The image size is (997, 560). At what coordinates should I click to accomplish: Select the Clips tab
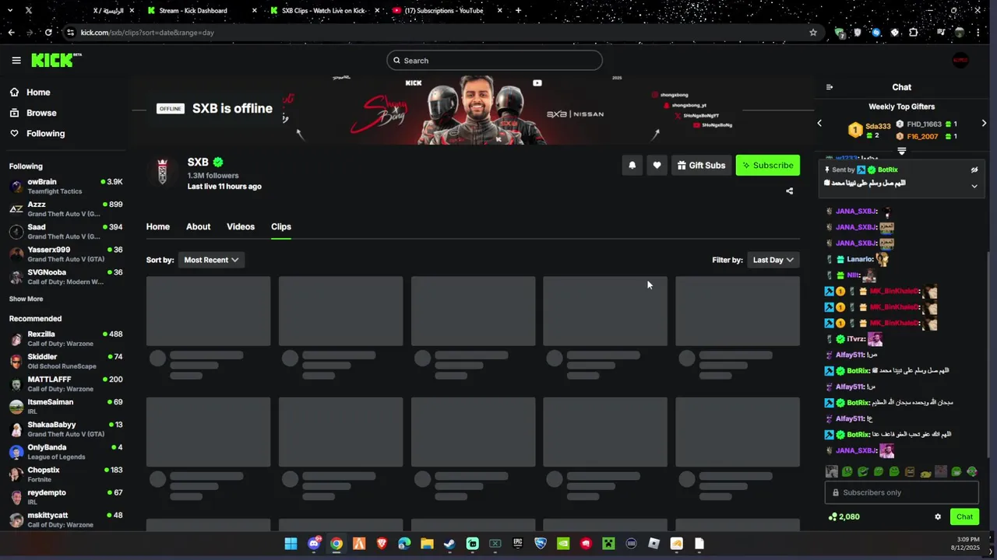(x=280, y=226)
